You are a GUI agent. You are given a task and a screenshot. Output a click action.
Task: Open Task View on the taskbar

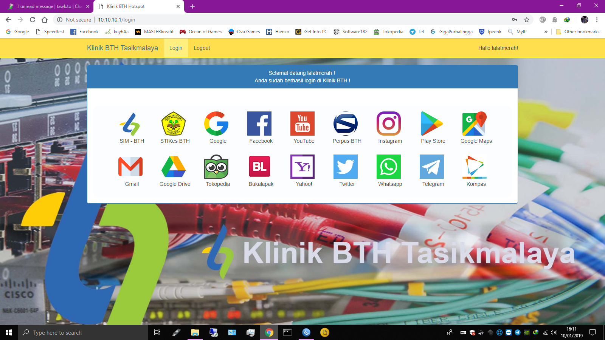[157, 332]
